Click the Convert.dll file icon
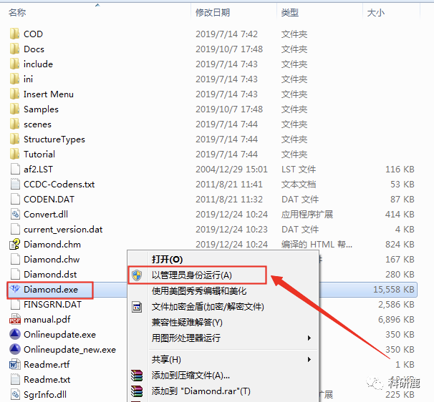Viewport: 434px width, 402px height. coord(15,214)
